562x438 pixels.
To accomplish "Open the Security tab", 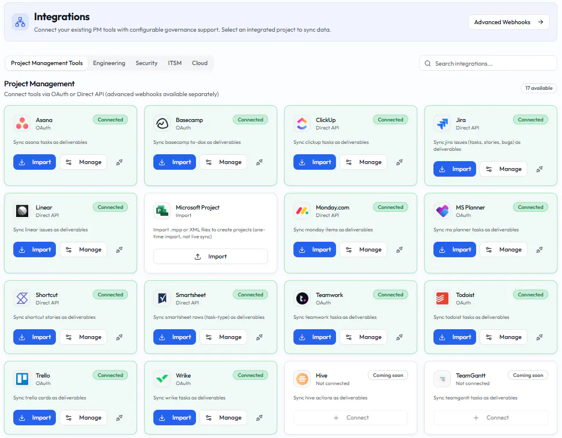I will pyautogui.click(x=146, y=63).
